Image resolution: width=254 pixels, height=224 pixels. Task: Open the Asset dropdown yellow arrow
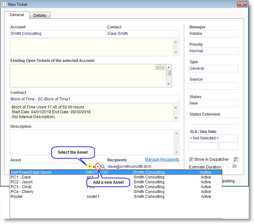pos(90,167)
